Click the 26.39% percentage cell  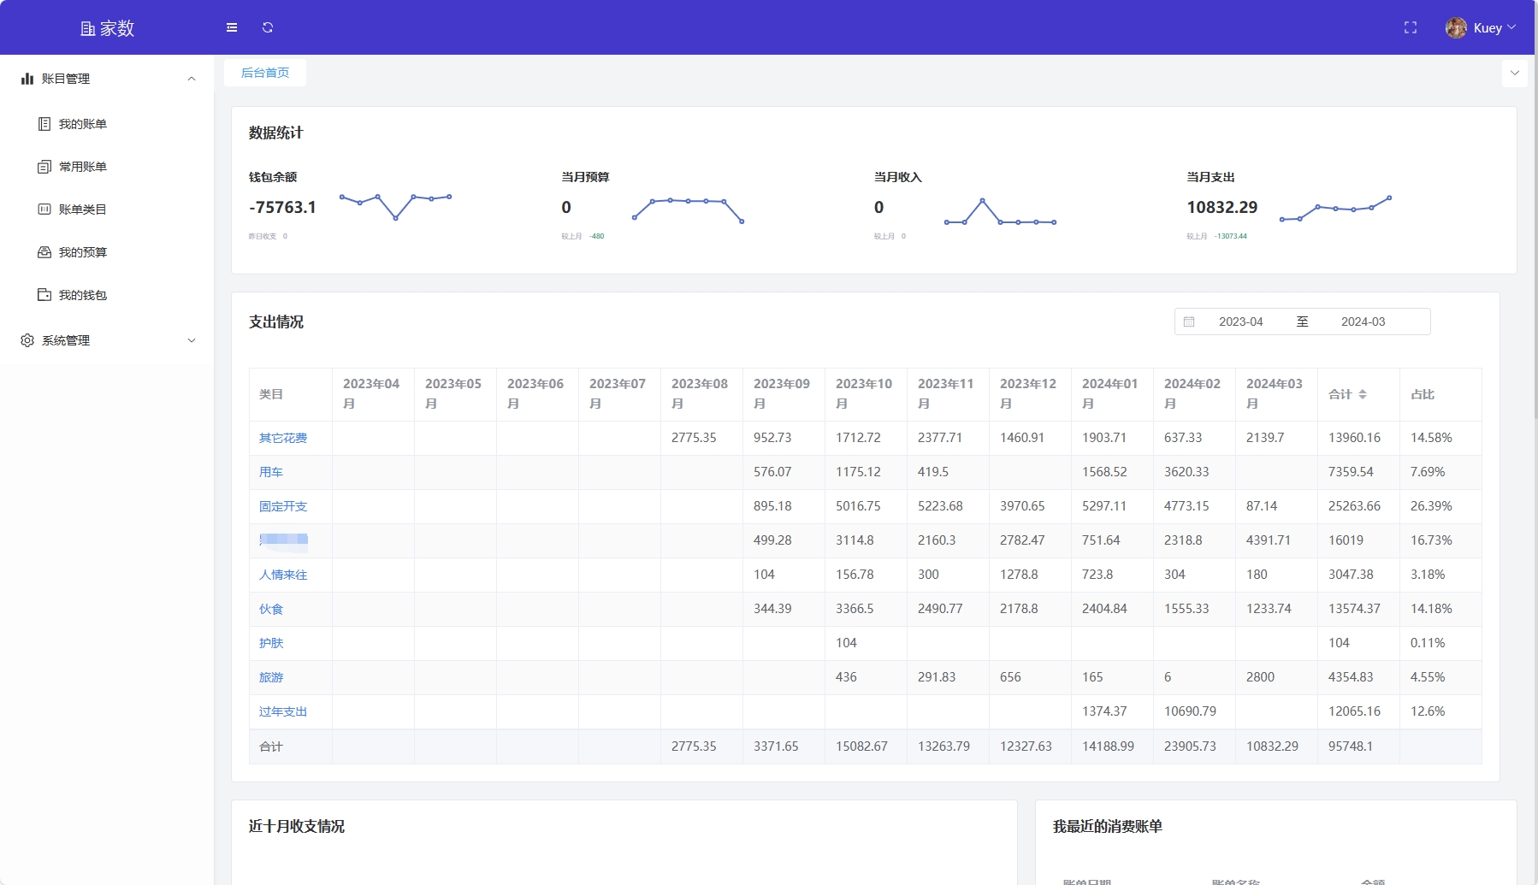coord(1440,506)
